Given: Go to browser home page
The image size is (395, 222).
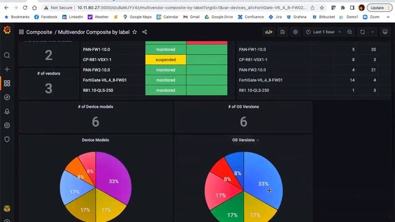Looking at the screenshot, I should pyautogui.click(x=35, y=8).
